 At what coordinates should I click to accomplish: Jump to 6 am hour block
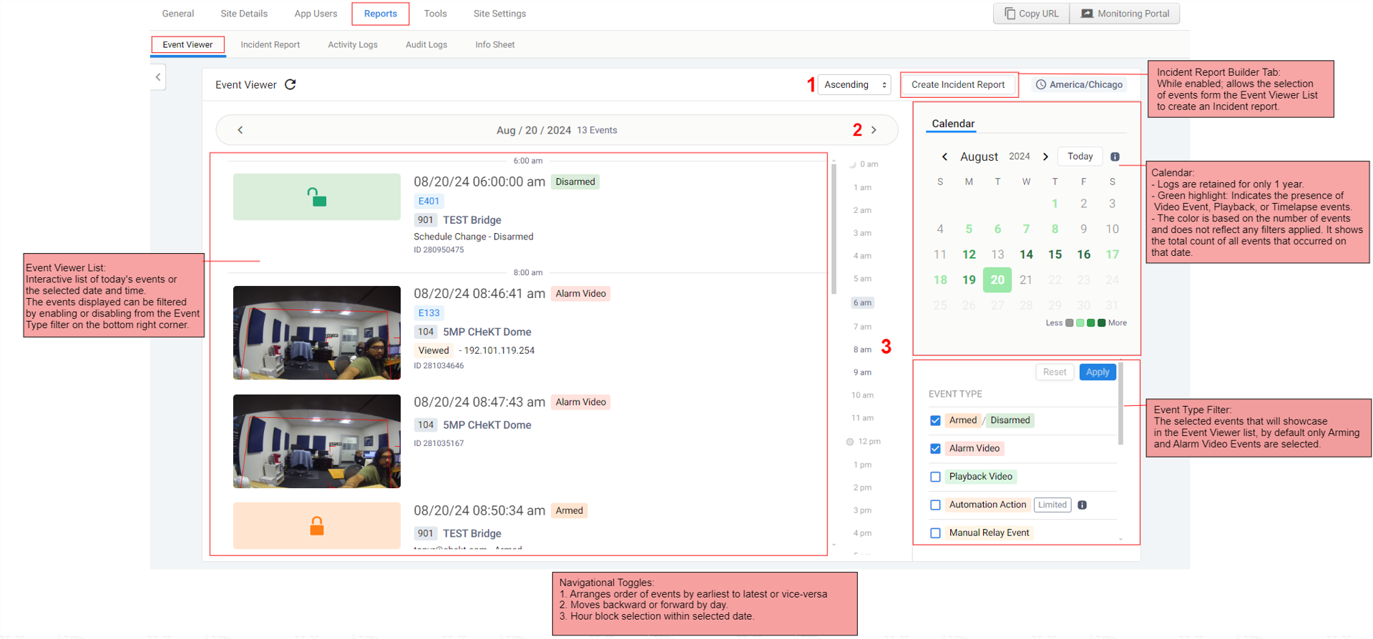(x=862, y=302)
